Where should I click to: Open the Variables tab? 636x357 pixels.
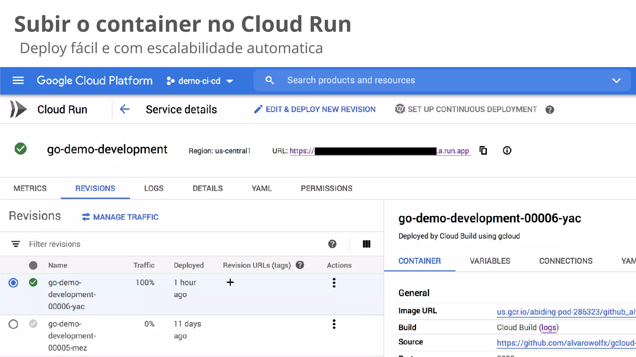490,261
